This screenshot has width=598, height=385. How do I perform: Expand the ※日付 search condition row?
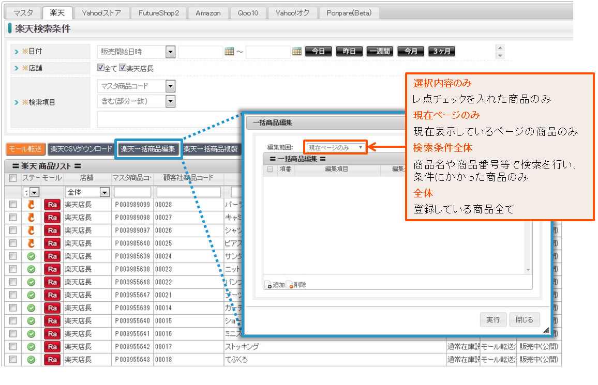coord(16,52)
